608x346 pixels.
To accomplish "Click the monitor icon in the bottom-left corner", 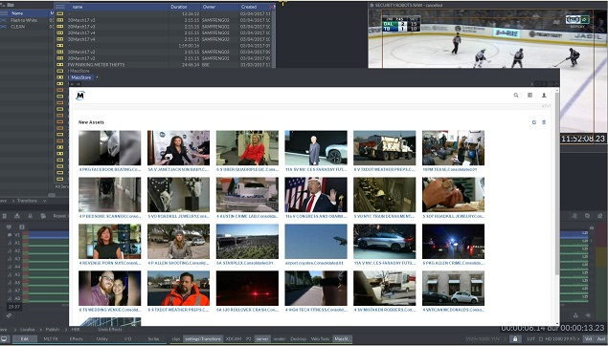I will click(4, 339).
